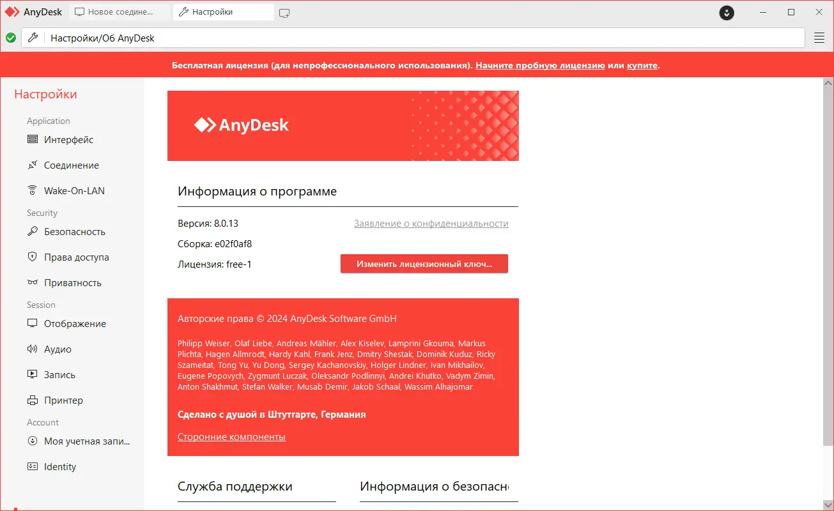The height and width of the screenshot is (511, 834).
Task: Open the Сторонние компоненты link
Action: click(231, 437)
